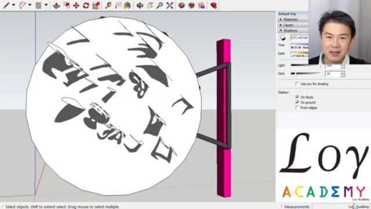Click the 'Select objects' status bar hint

point(63,207)
